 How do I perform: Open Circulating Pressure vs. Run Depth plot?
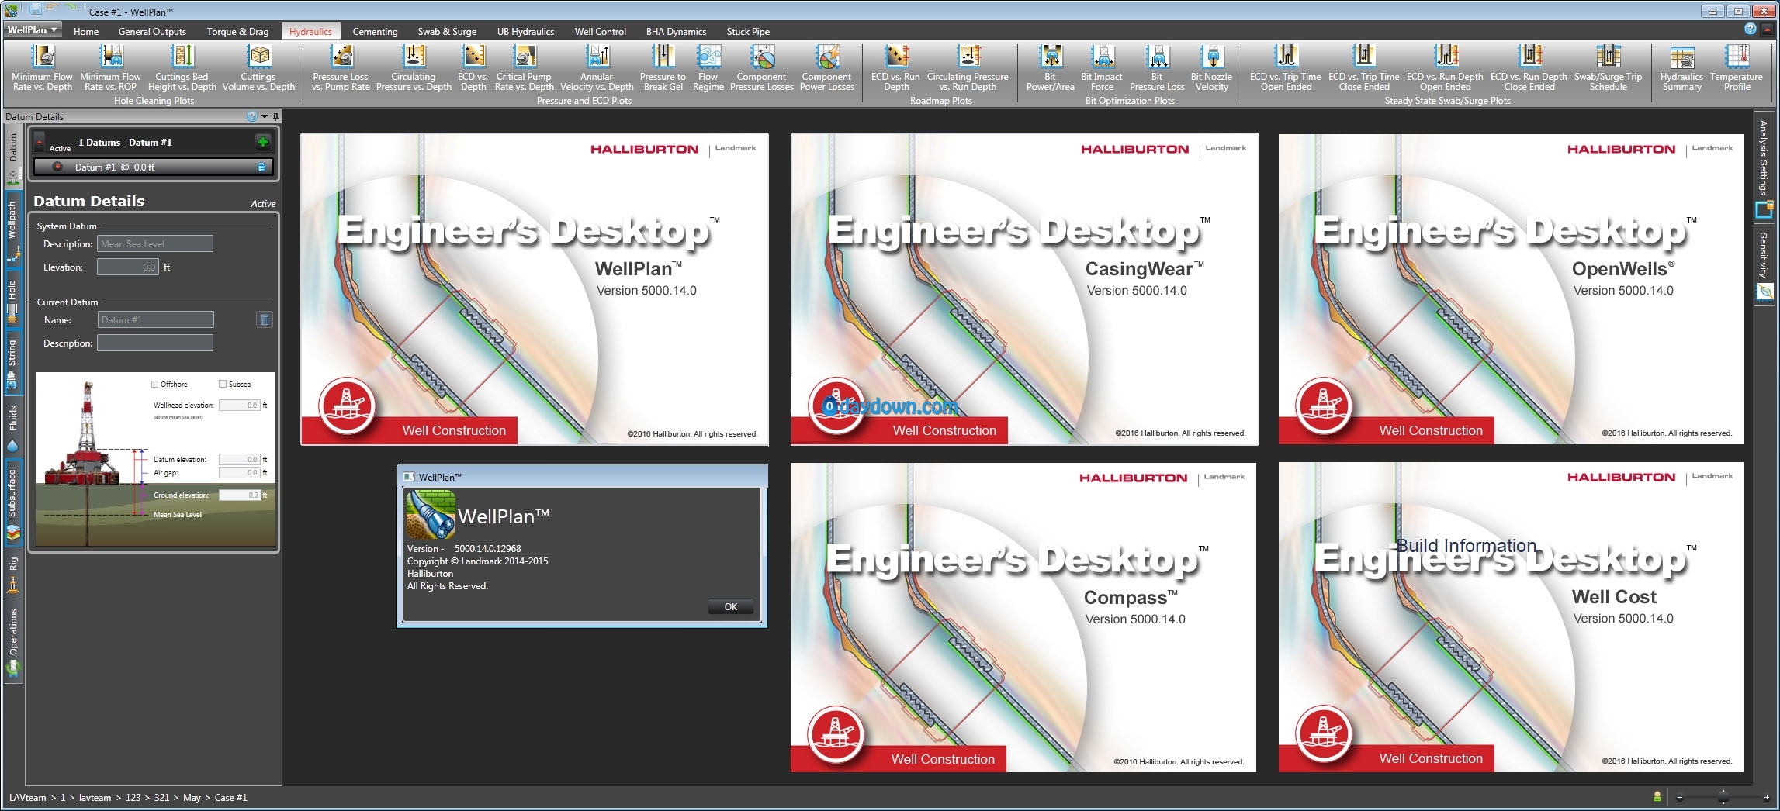click(x=968, y=68)
